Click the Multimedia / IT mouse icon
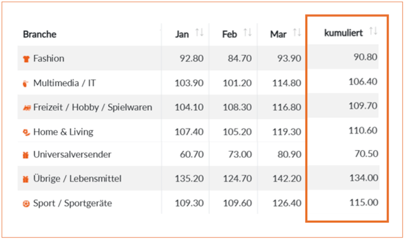404x239 pixels. tap(25, 84)
